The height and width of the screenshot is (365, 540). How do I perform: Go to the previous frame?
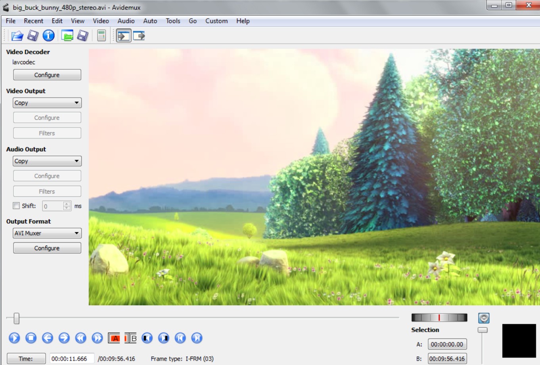click(48, 338)
